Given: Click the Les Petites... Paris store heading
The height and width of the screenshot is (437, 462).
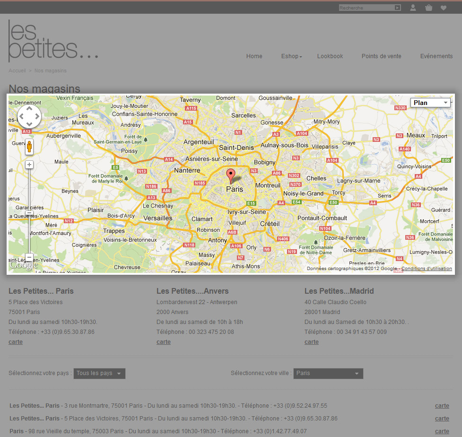Looking at the screenshot, I should pyautogui.click(x=41, y=291).
